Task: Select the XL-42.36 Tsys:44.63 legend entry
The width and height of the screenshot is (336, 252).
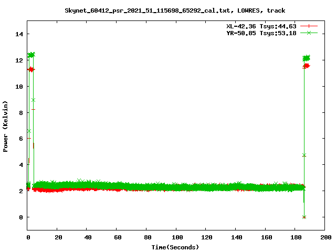Action: tap(261, 26)
